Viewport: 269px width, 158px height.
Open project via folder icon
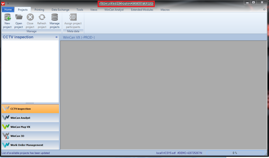(19, 17)
